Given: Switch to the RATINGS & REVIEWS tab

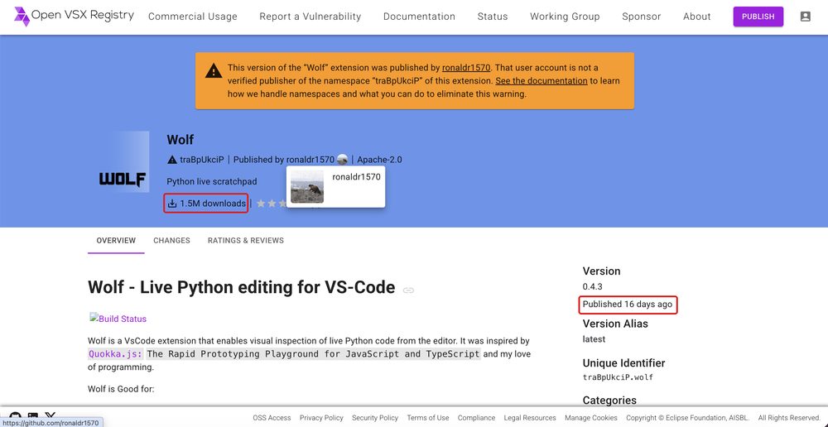Looking at the screenshot, I should tap(246, 240).
